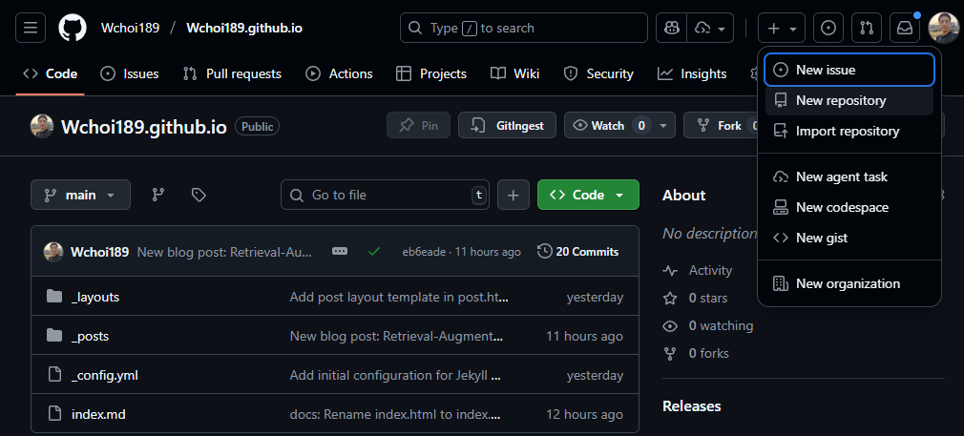Open the _layouts folder name
The width and height of the screenshot is (964, 436).
(x=95, y=297)
